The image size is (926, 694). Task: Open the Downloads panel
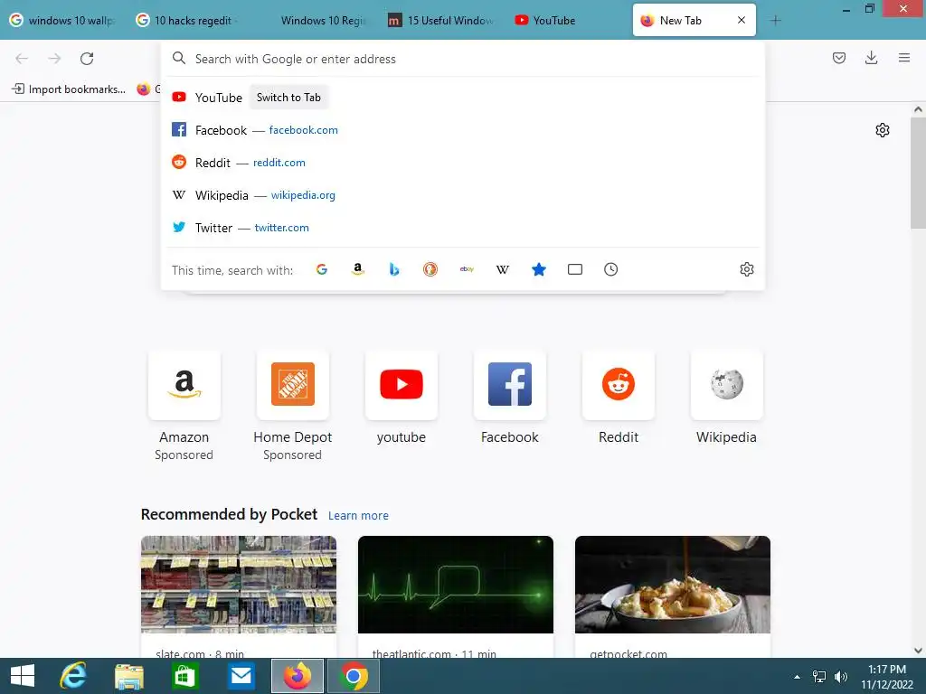point(871,58)
